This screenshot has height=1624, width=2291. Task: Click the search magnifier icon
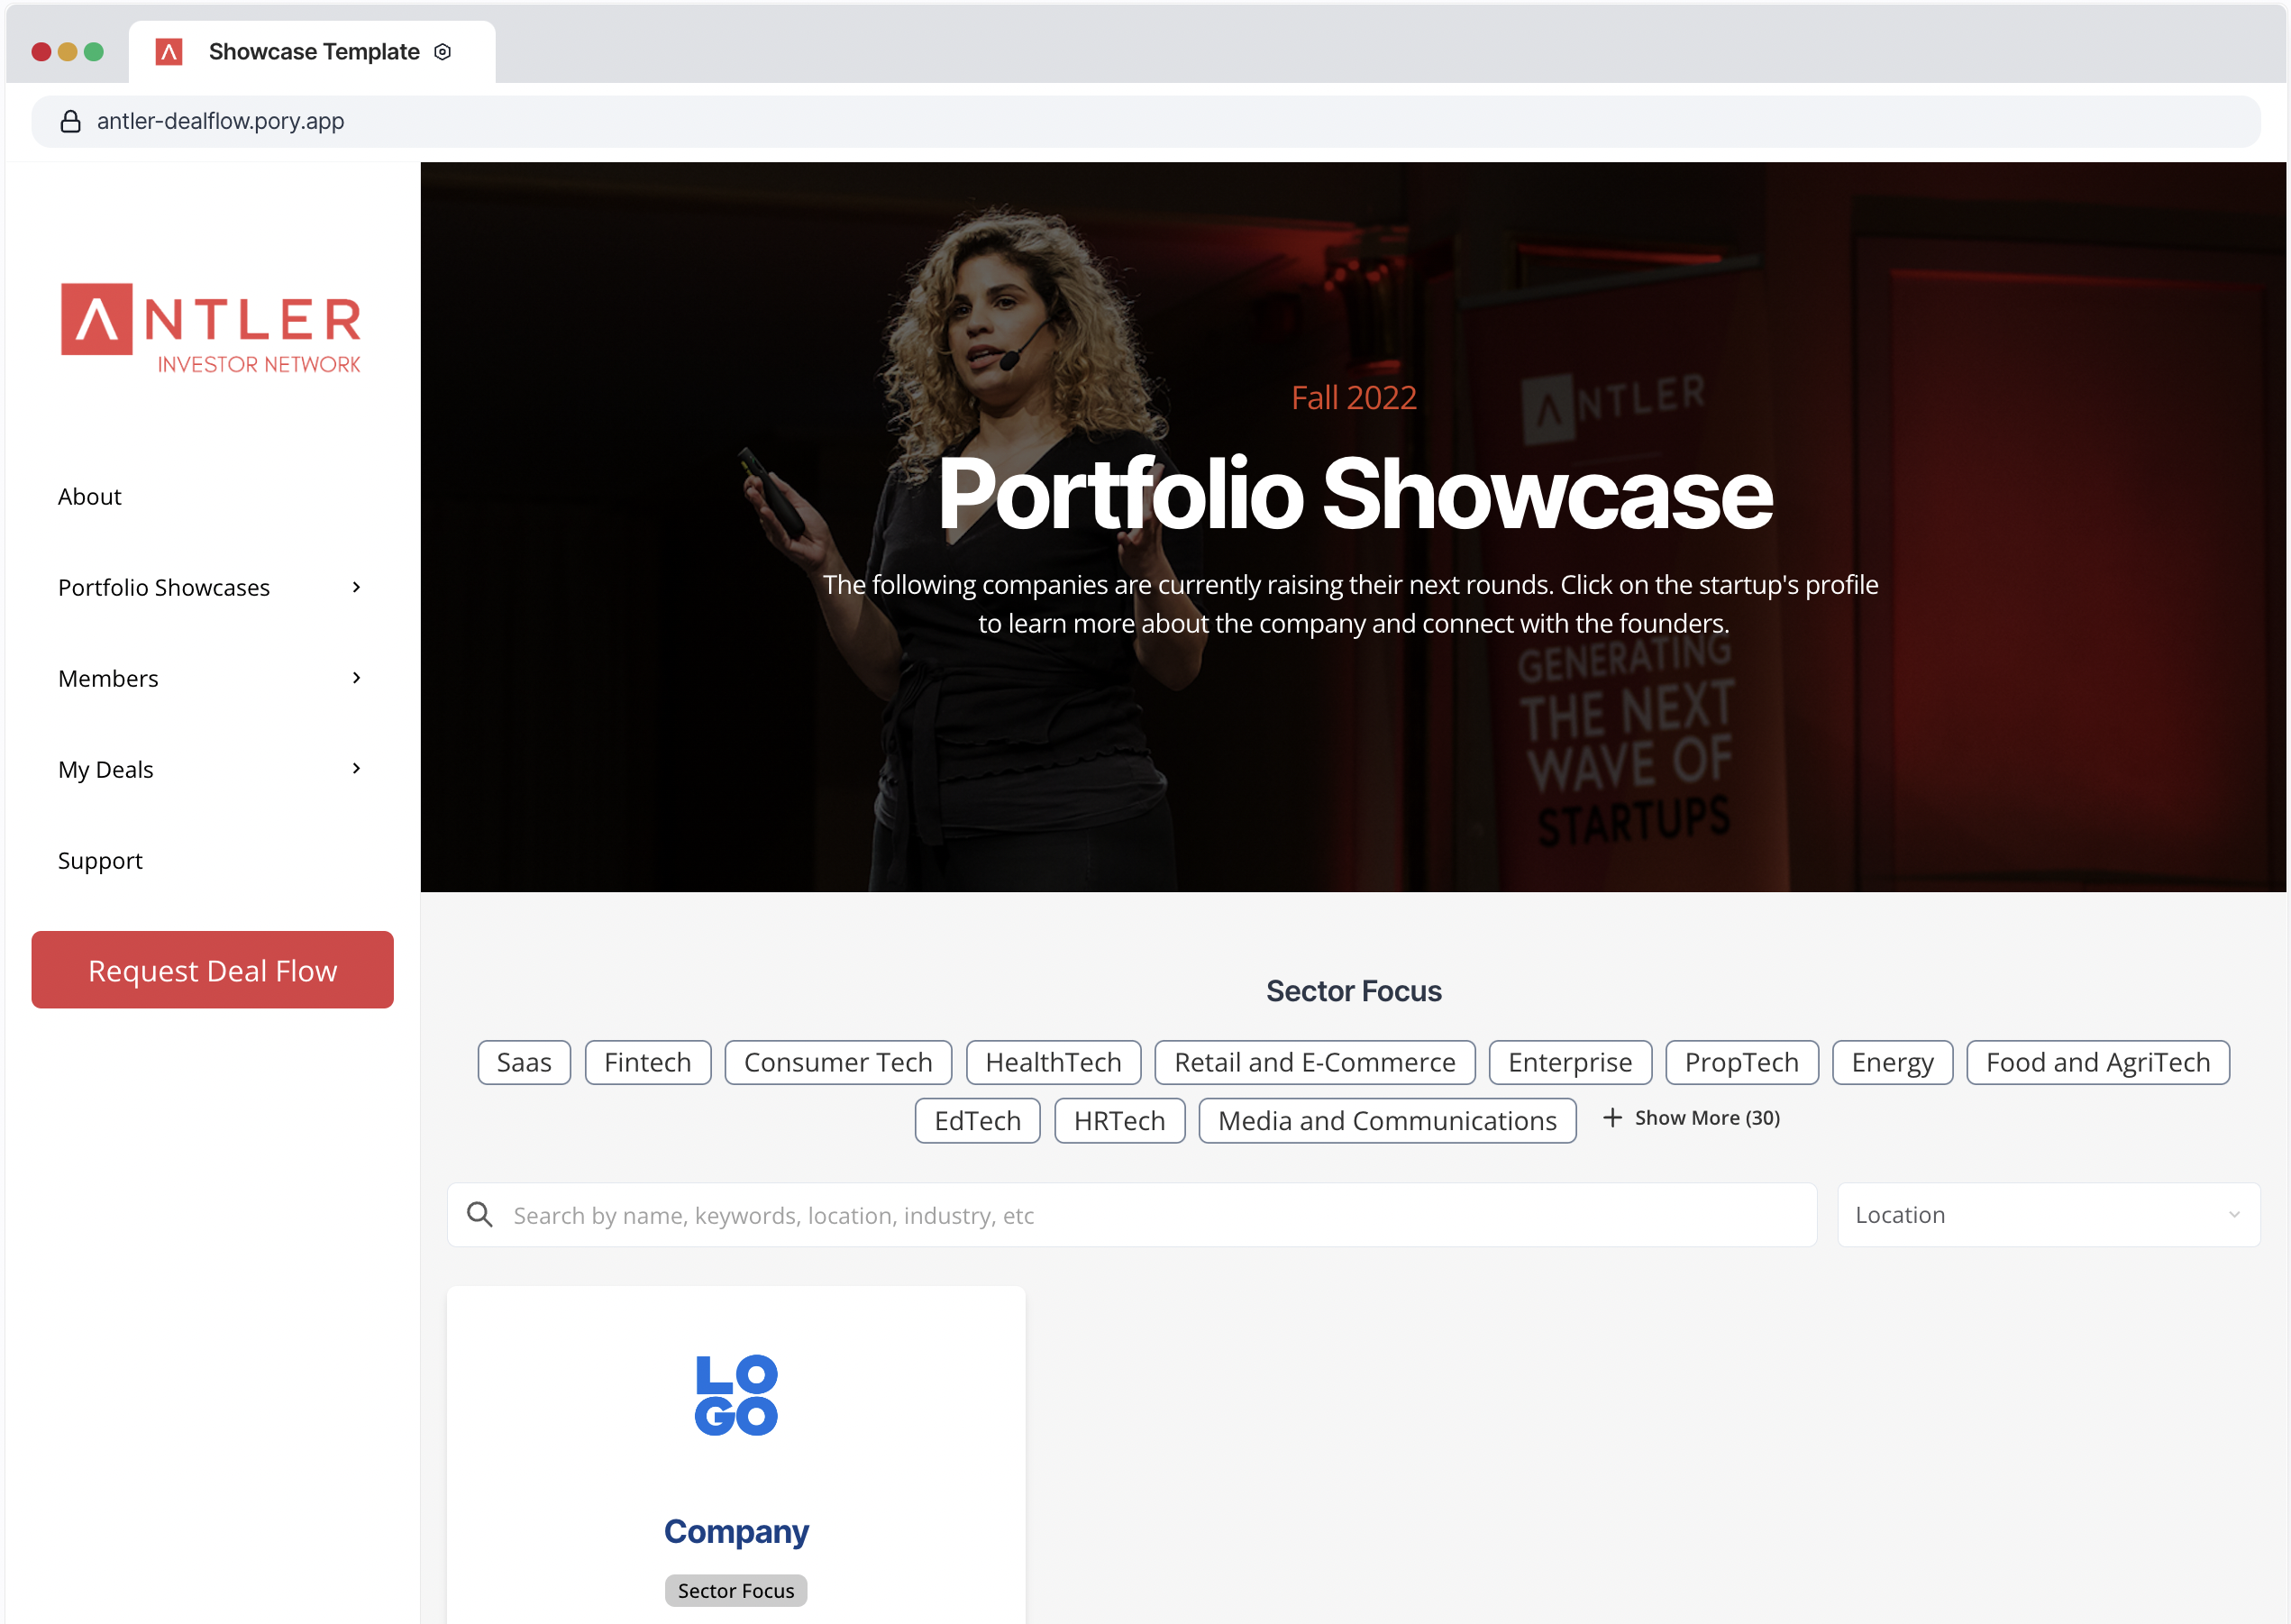(480, 1214)
